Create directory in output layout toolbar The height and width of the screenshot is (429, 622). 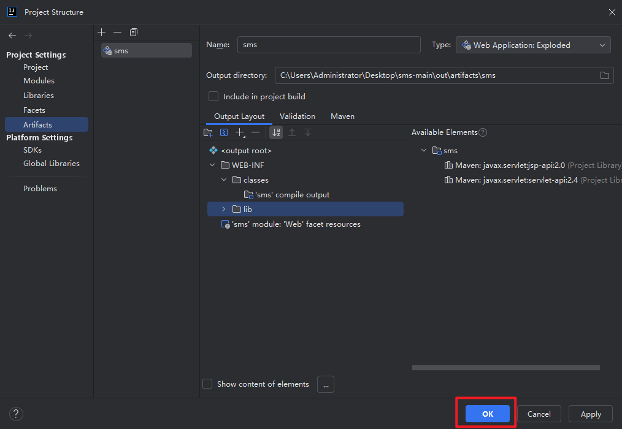(209, 132)
